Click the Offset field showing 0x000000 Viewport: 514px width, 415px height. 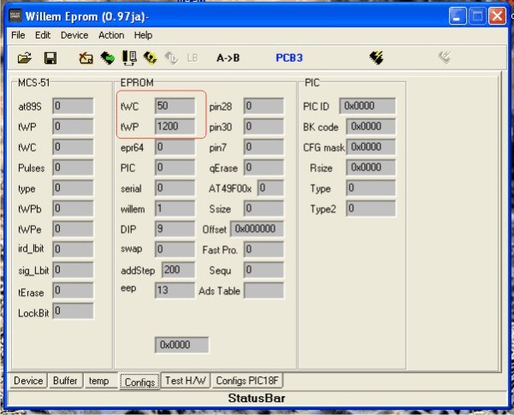(257, 228)
